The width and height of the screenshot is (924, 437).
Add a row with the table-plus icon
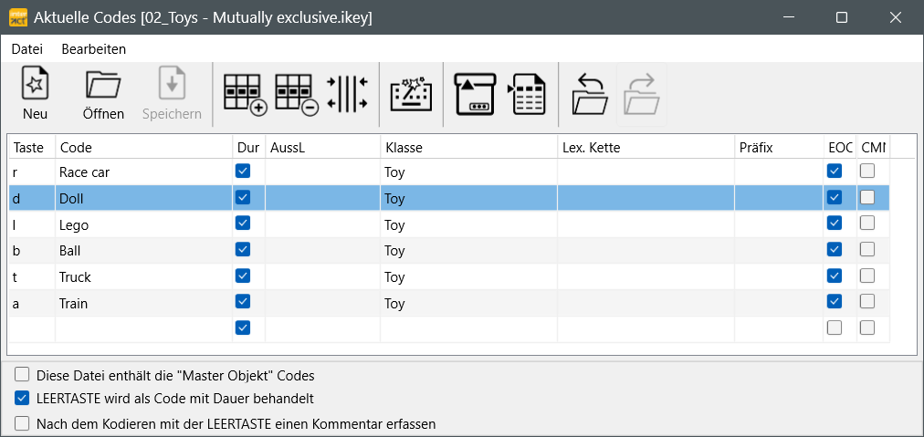(246, 94)
